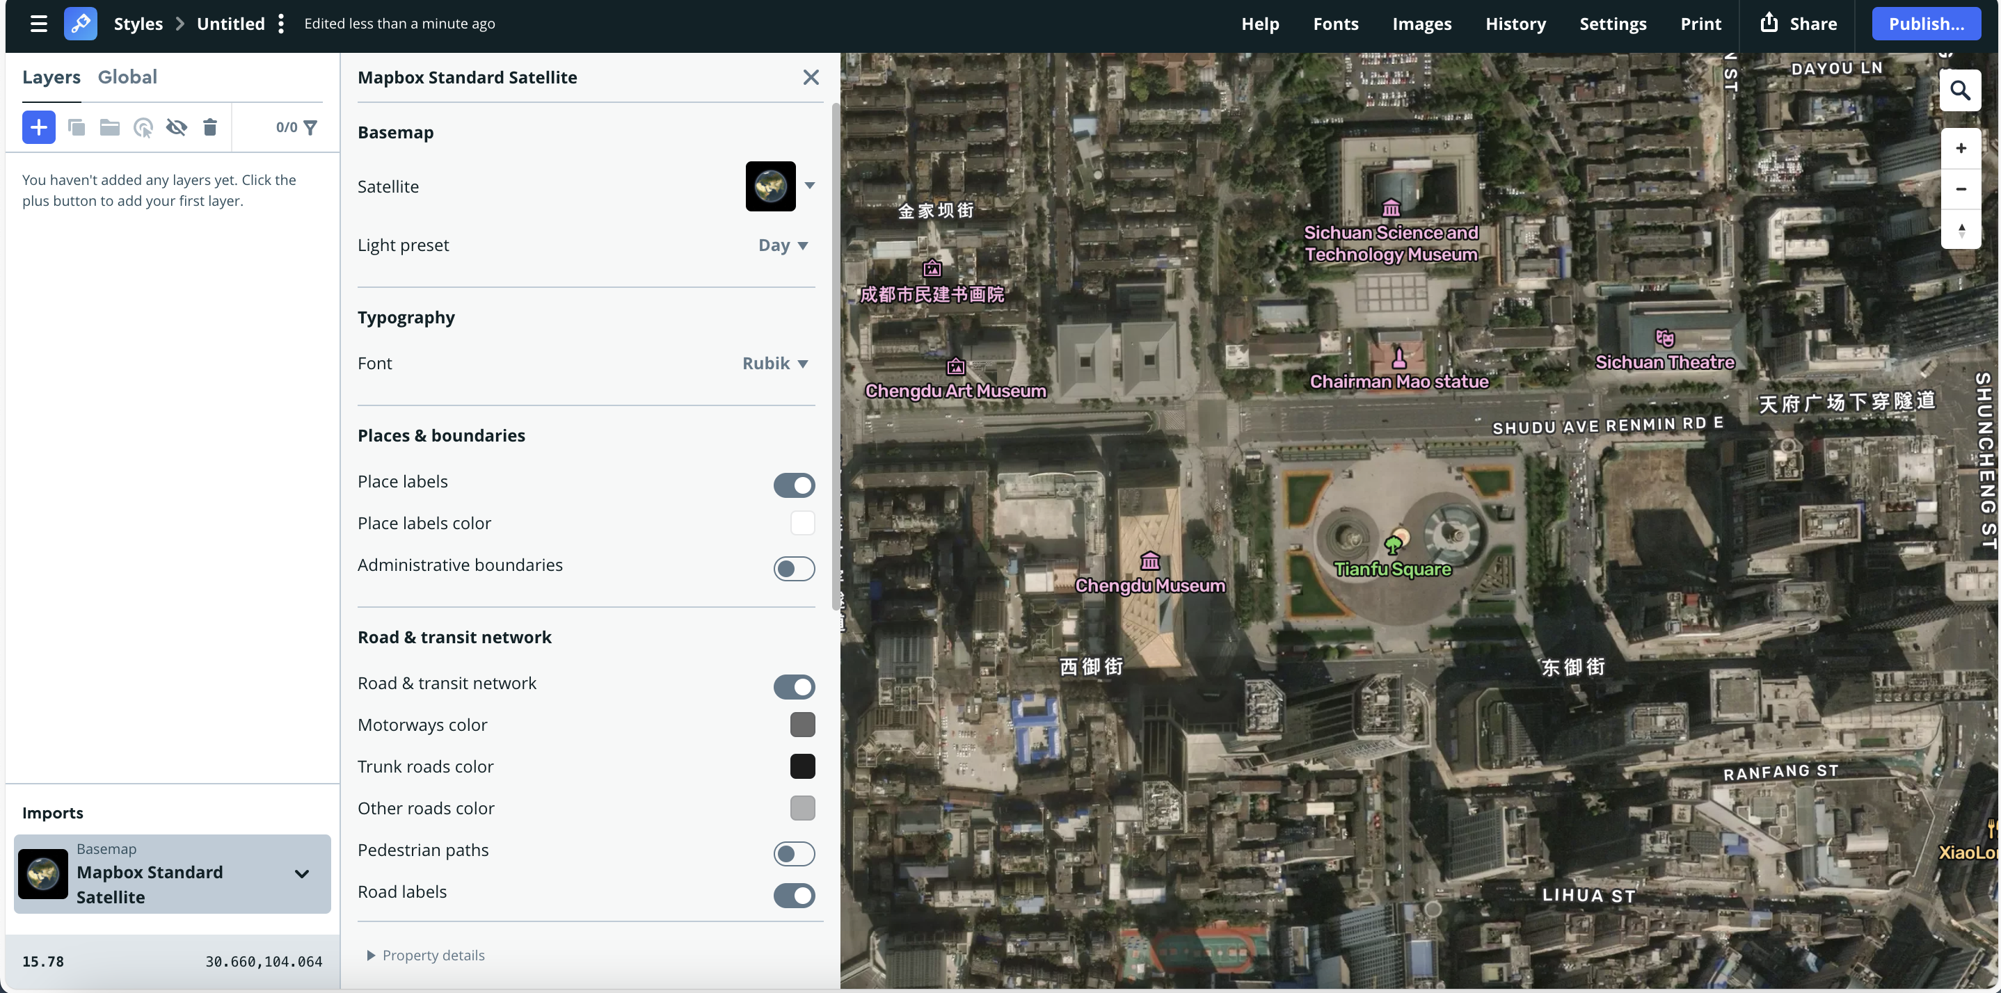2001x993 pixels.
Task: Open the layer filter funnel
Action: 310,127
